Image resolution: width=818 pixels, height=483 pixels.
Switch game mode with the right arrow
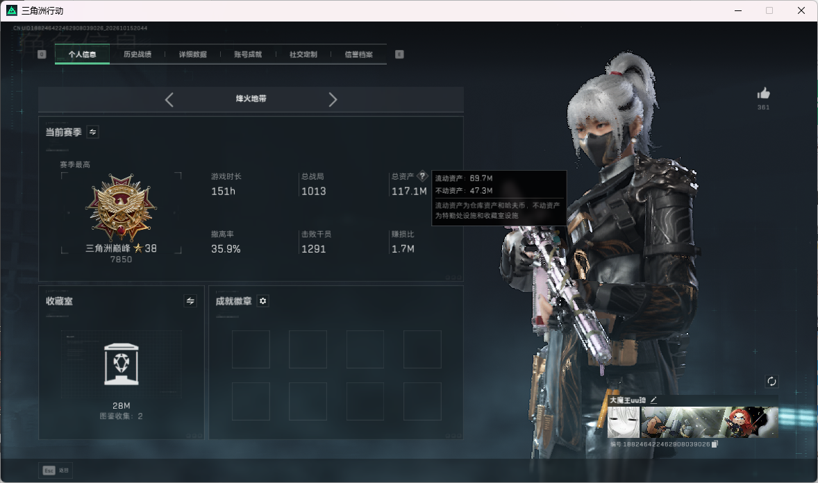(x=333, y=99)
